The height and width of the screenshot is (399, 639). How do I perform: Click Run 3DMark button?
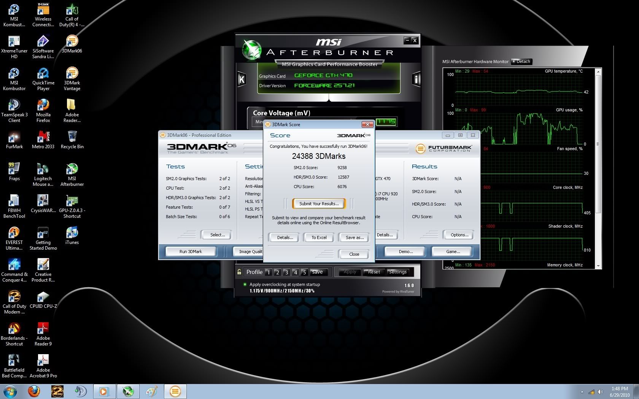[191, 252]
